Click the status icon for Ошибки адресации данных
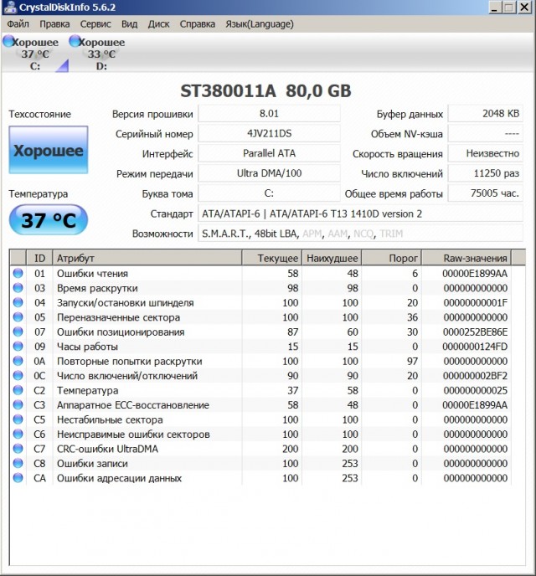 pyautogui.click(x=18, y=478)
